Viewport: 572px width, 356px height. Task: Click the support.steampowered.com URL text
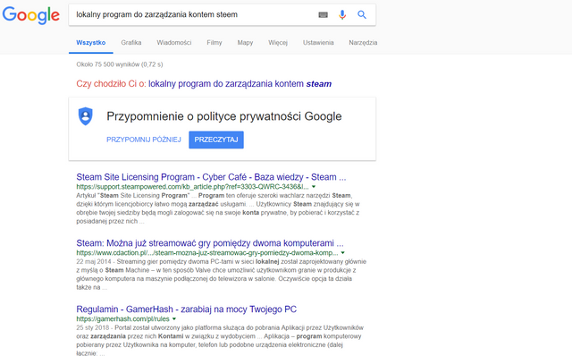[193, 187]
